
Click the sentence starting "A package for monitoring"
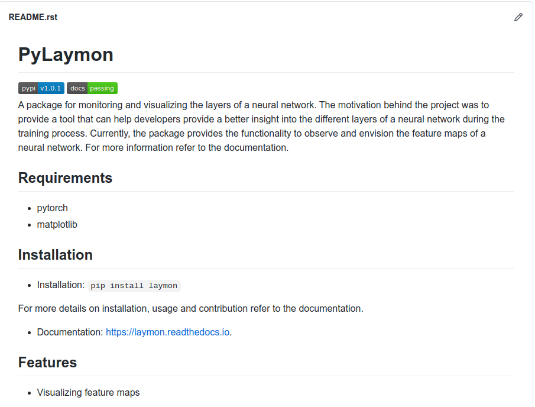click(x=166, y=105)
